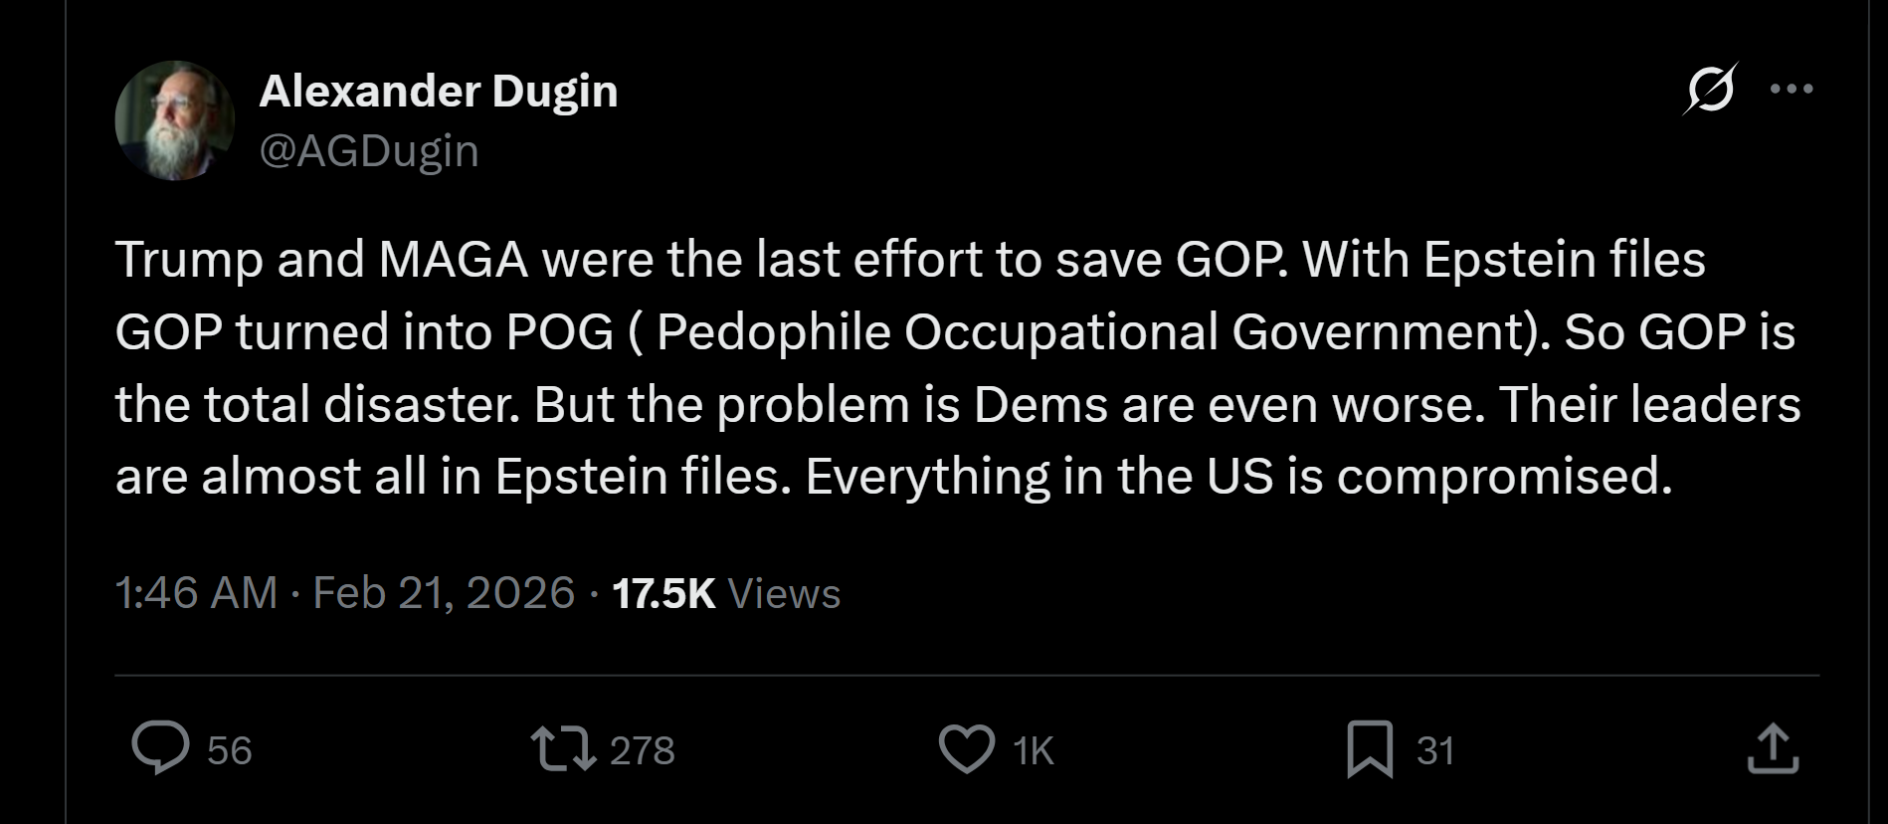Click the 17.5K view count number
This screenshot has width=1888, height=824.
[663, 593]
